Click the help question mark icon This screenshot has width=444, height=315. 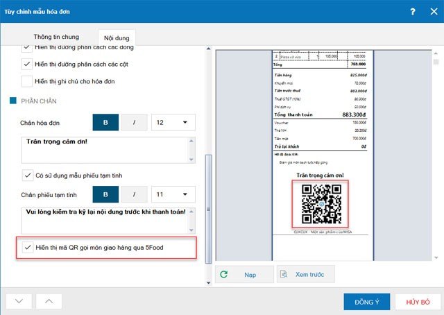pos(413,11)
